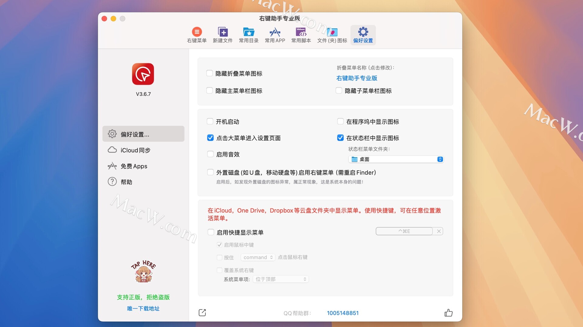Clear the shortcut with the X button
583x327 pixels.
click(x=438, y=231)
